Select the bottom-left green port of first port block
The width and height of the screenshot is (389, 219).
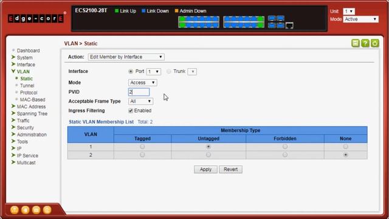pos(182,25)
